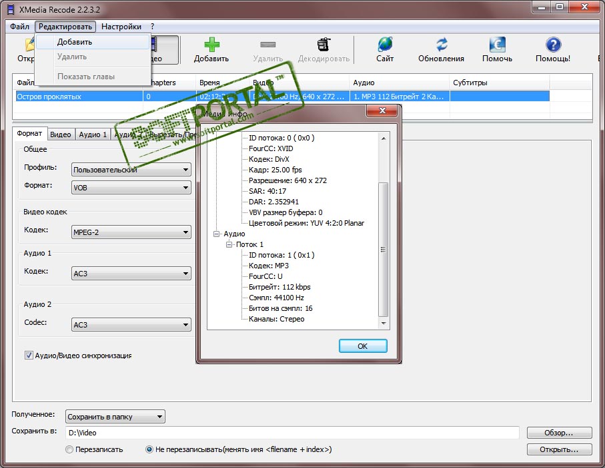Open the Сайт globe icon
605x468 pixels.
[385, 45]
